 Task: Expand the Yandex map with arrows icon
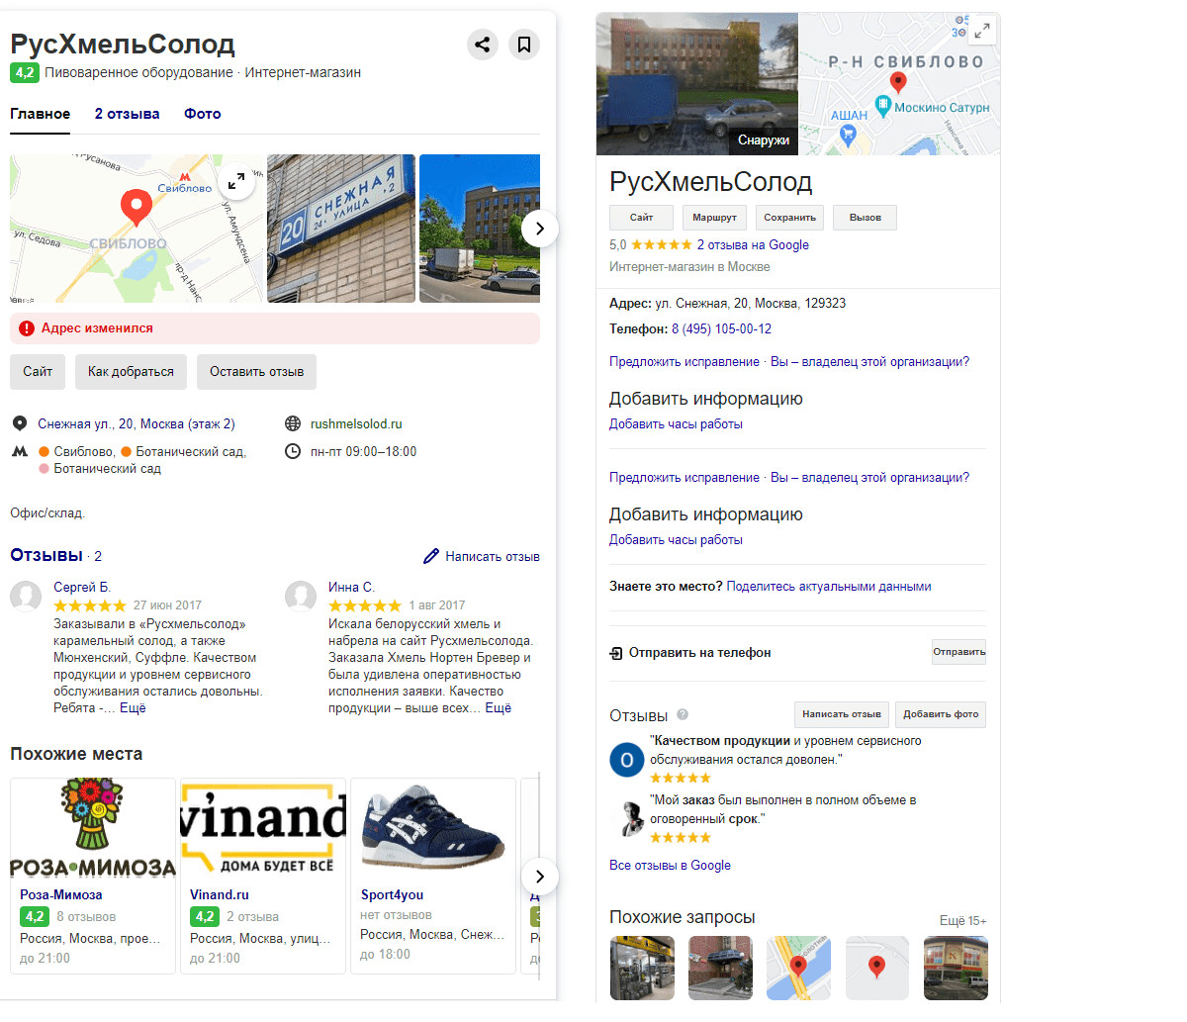point(236,181)
